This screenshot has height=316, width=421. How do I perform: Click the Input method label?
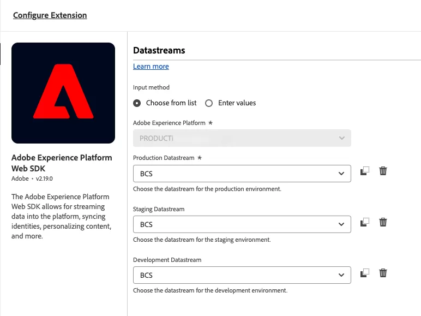pyautogui.click(x=151, y=87)
